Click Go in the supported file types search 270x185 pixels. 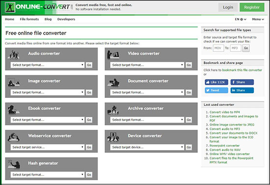246,48
